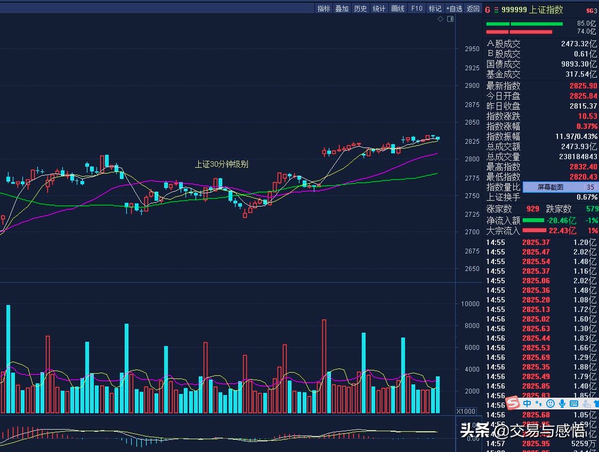The image size is (599, 452).
Task: Click the small window icon next to the diamond
Action: pos(450,19)
